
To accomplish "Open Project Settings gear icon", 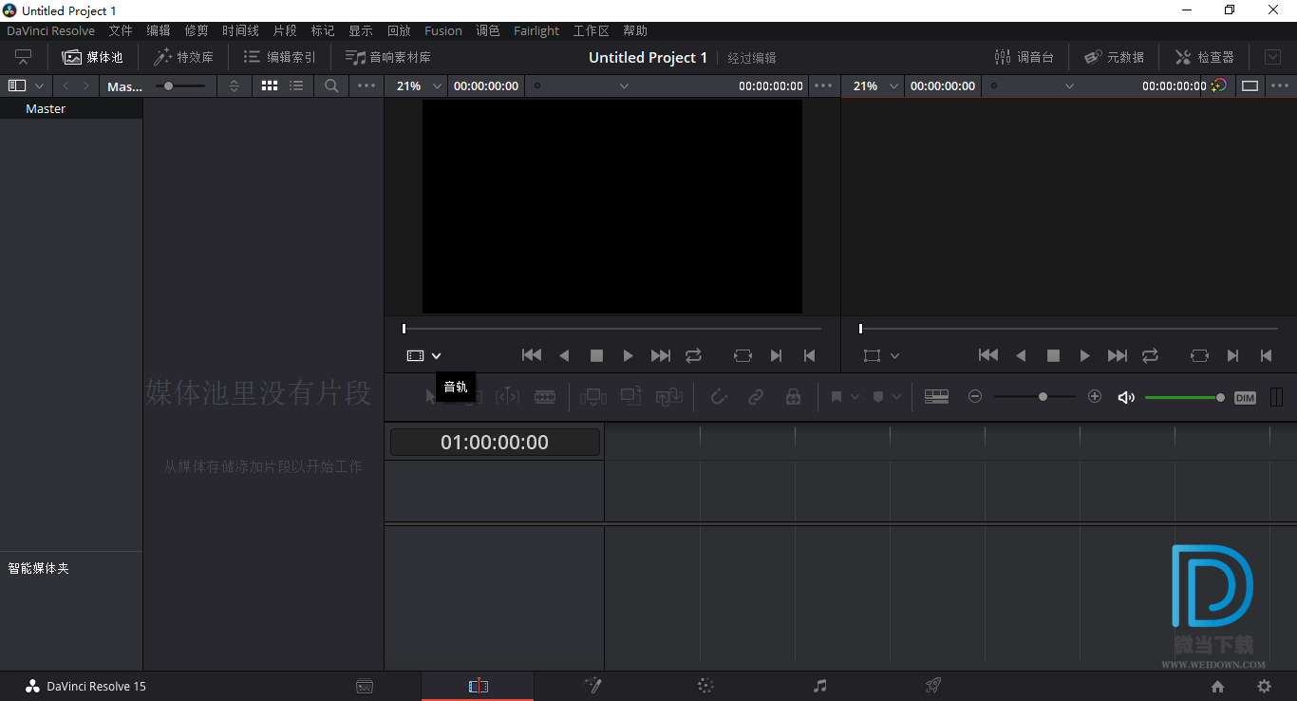I will pos(1264,686).
